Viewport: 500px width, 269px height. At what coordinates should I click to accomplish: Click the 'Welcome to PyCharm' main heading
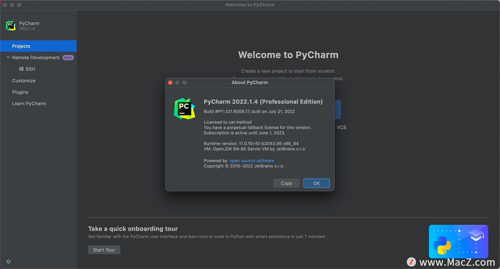click(288, 55)
